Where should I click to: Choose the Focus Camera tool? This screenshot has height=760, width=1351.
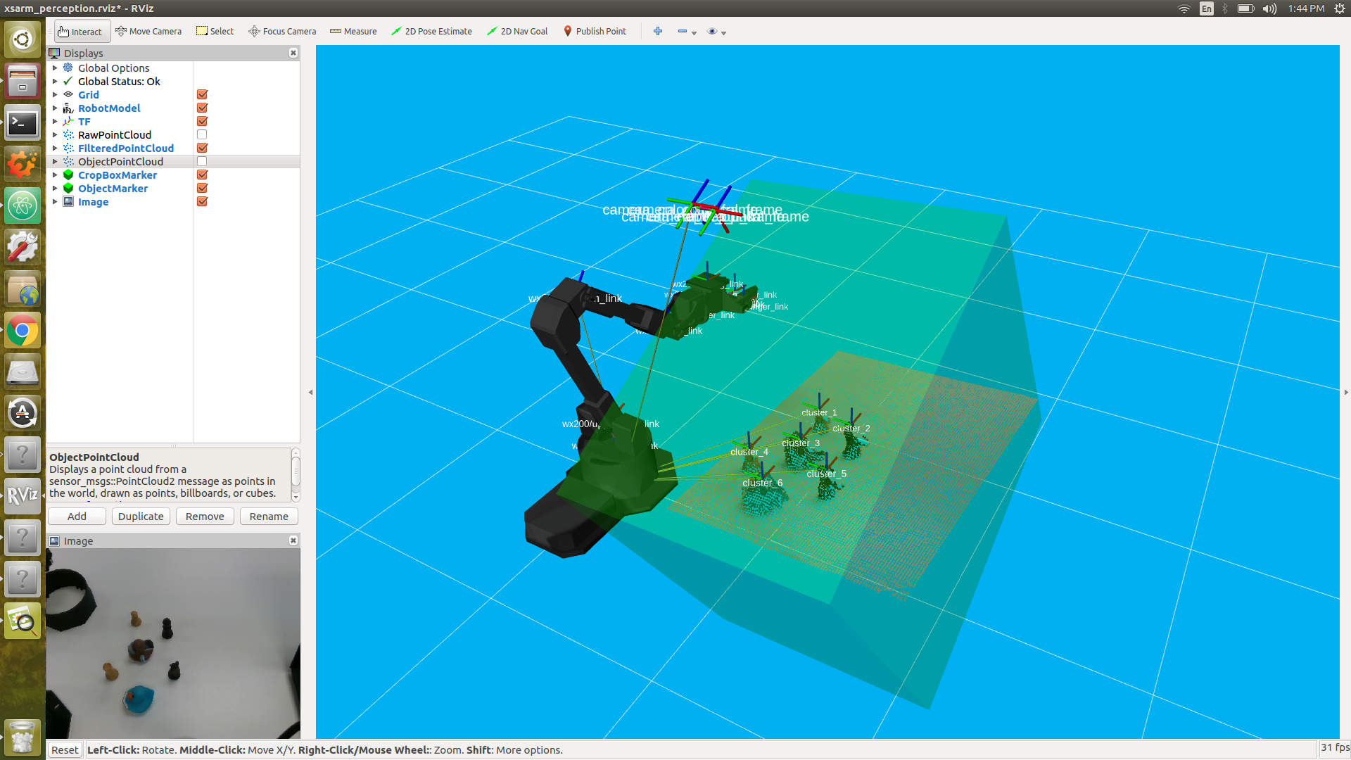tap(282, 32)
